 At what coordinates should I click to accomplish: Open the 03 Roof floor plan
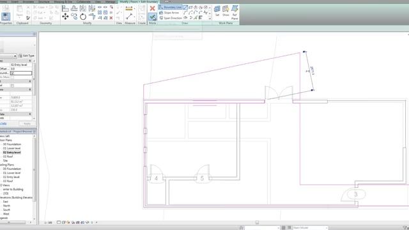[x=8, y=157]
